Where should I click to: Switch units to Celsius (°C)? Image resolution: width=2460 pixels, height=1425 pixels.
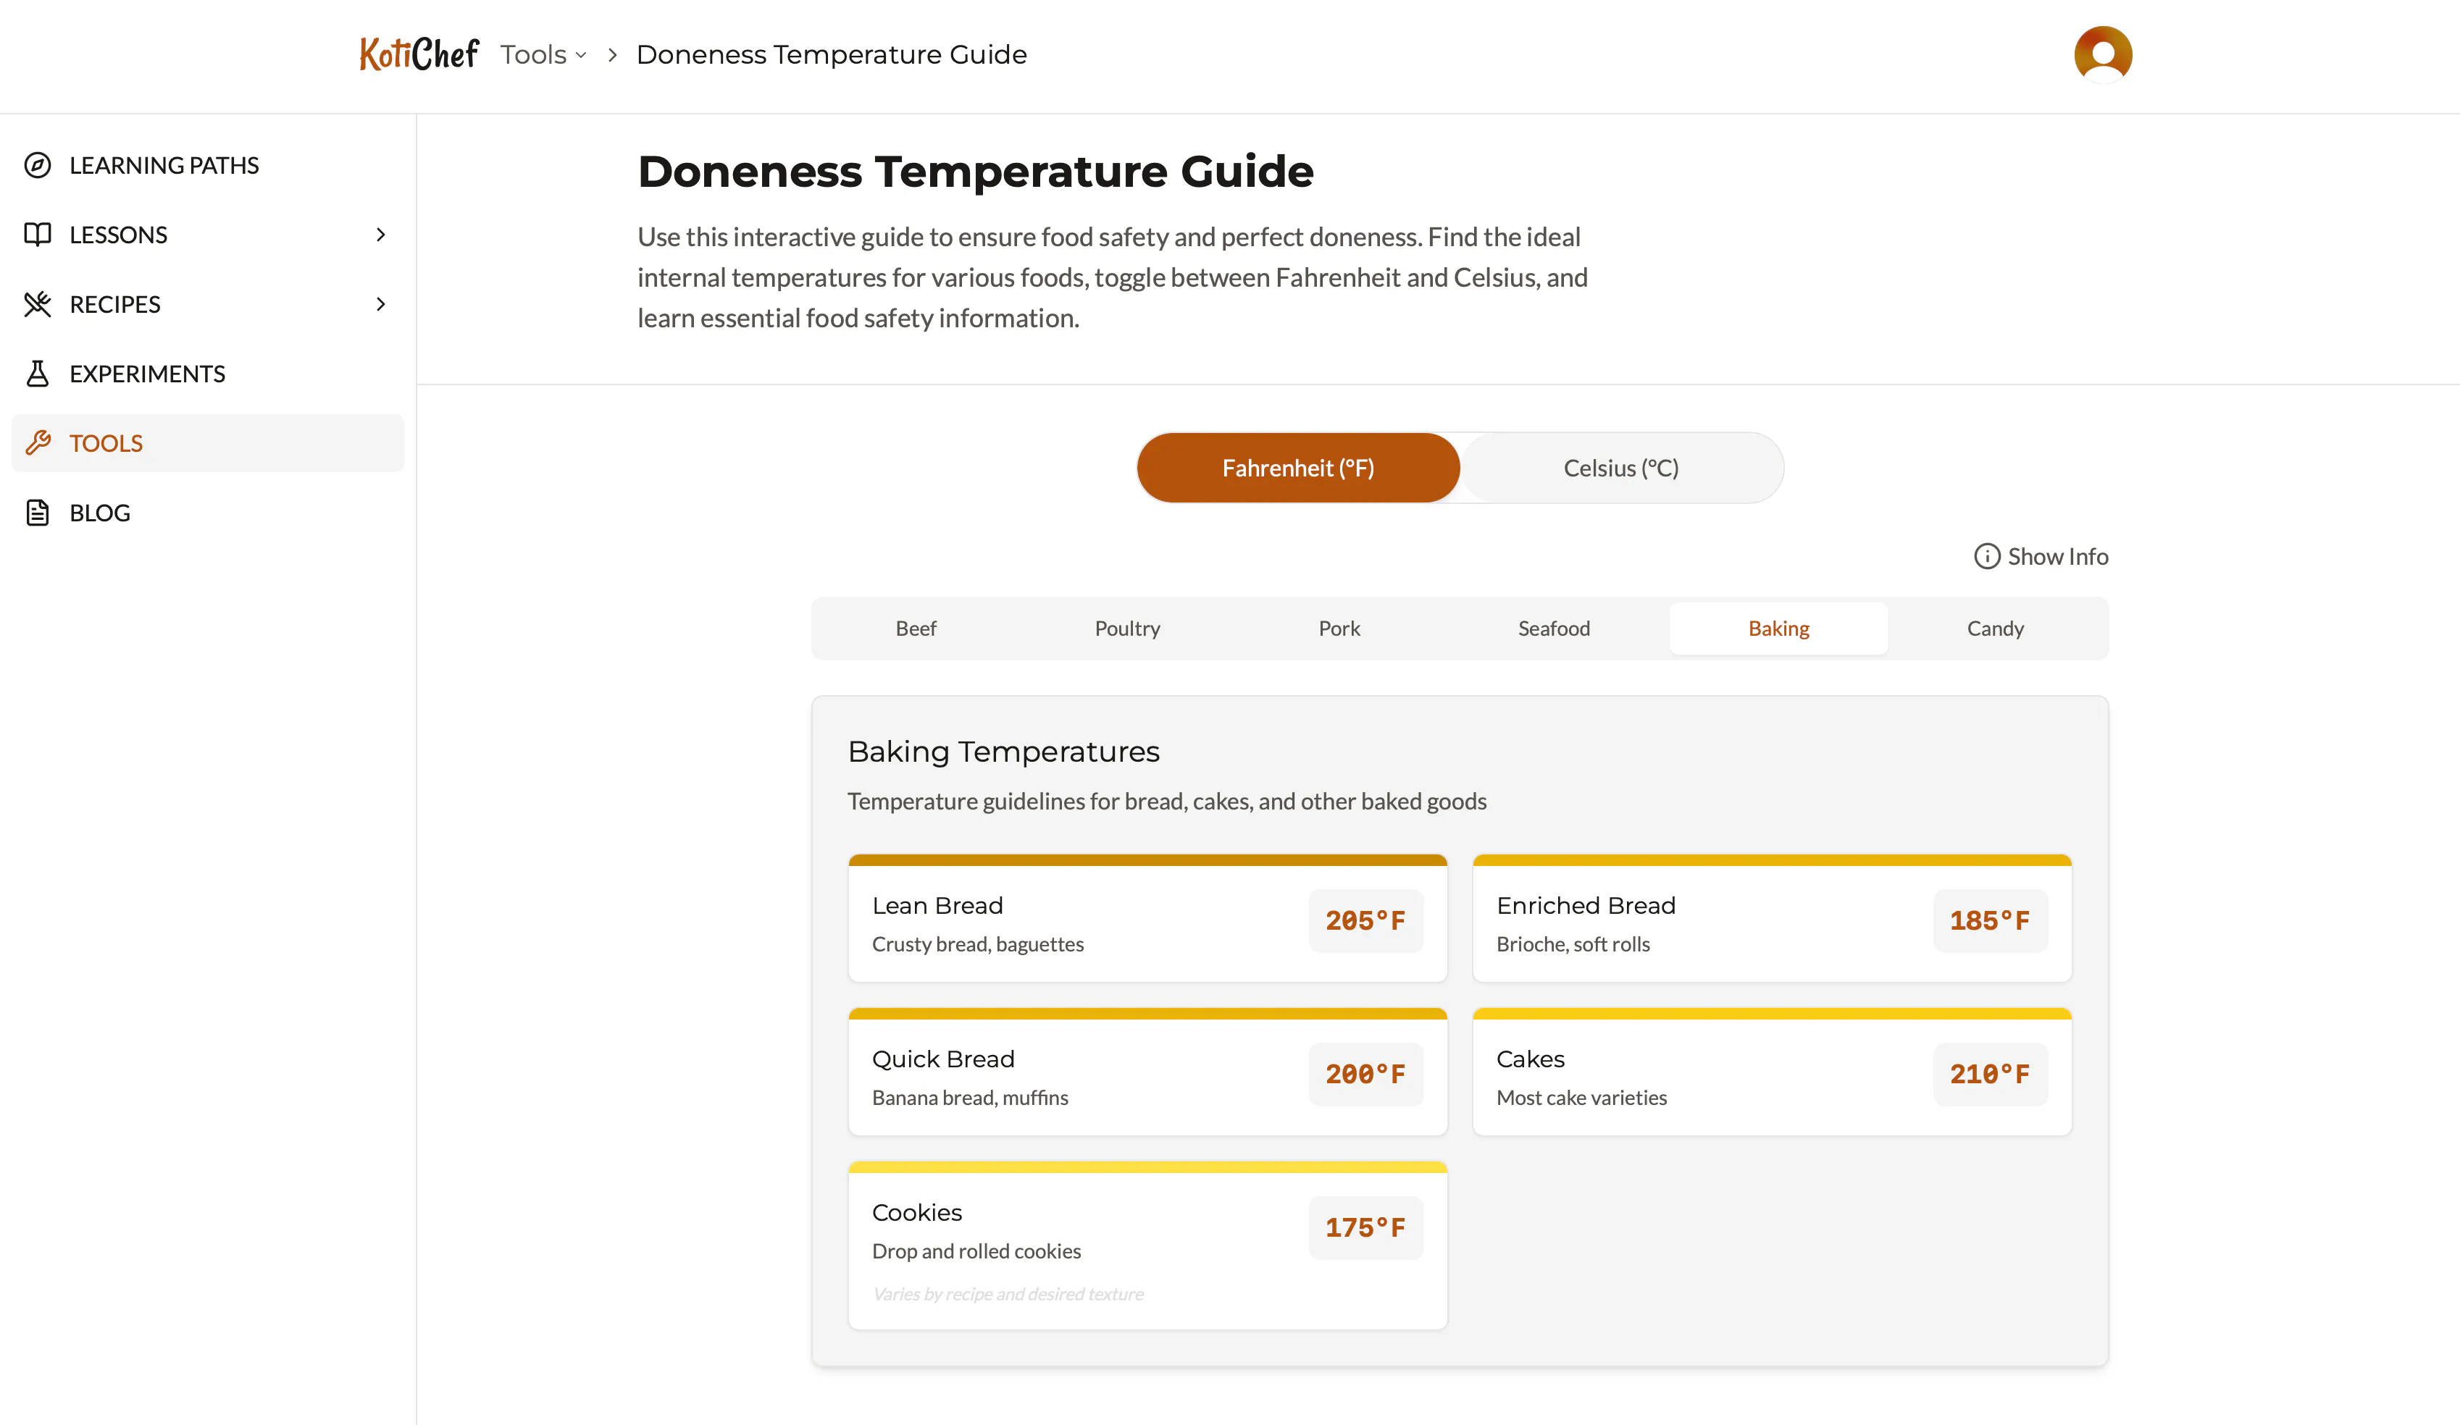click(x=1620, y=468)
